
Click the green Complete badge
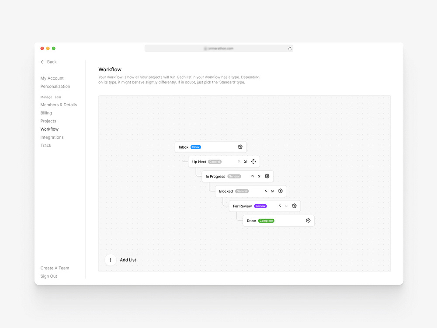(x=266, y=221)
